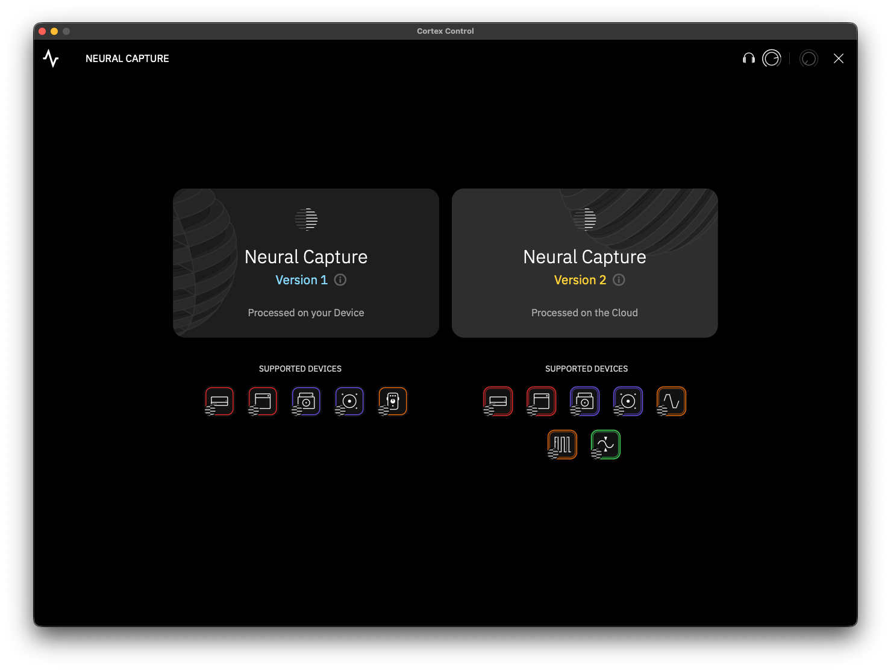The height and width of the screenshot is (671, 891).
Task: Click the yellow Version 2 link
Action: 580,279
